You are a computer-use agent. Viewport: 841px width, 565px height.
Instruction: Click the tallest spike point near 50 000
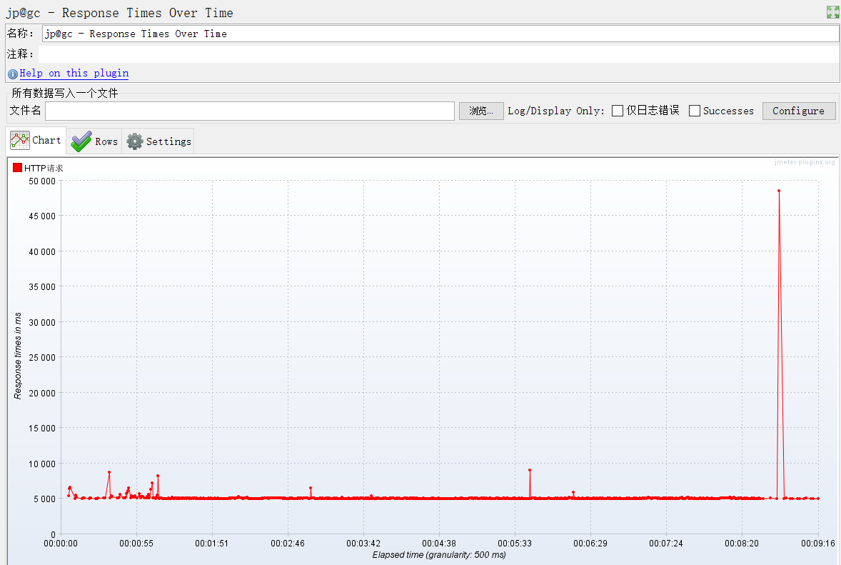(779, 191)
